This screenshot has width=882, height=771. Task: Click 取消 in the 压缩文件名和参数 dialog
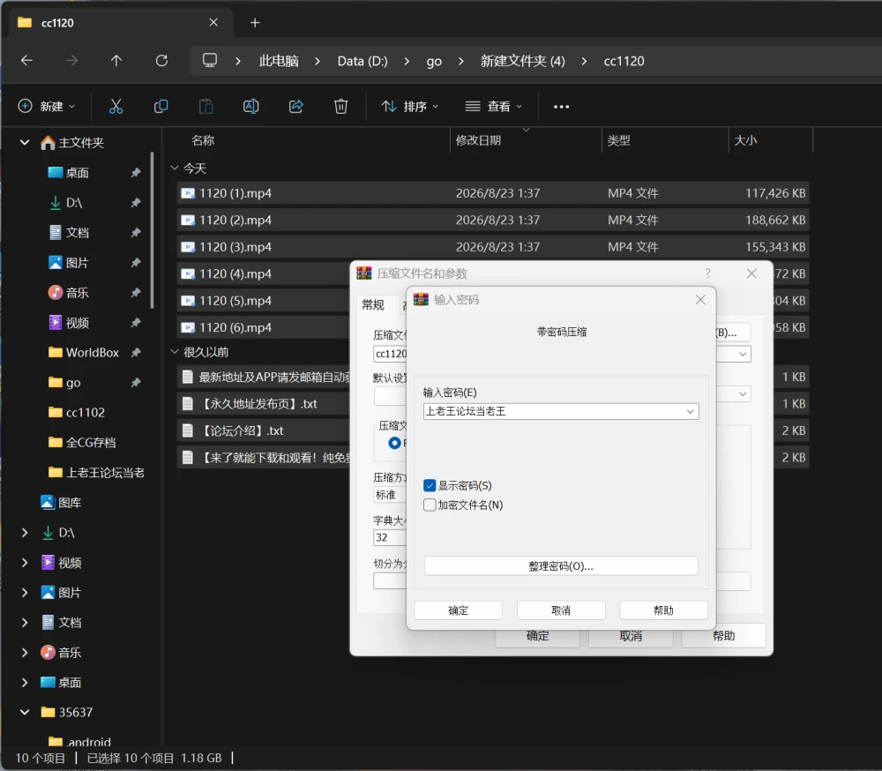tap(631, 636)
